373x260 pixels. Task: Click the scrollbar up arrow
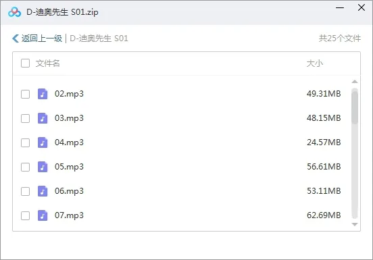coord(355,82)
